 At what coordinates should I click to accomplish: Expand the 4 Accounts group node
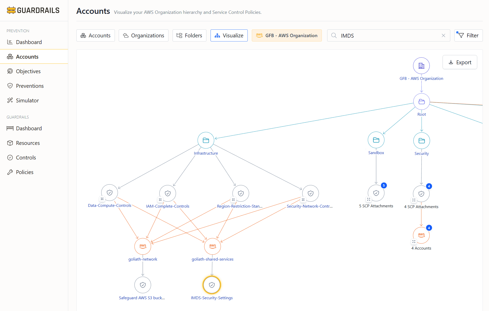point(414,241)
